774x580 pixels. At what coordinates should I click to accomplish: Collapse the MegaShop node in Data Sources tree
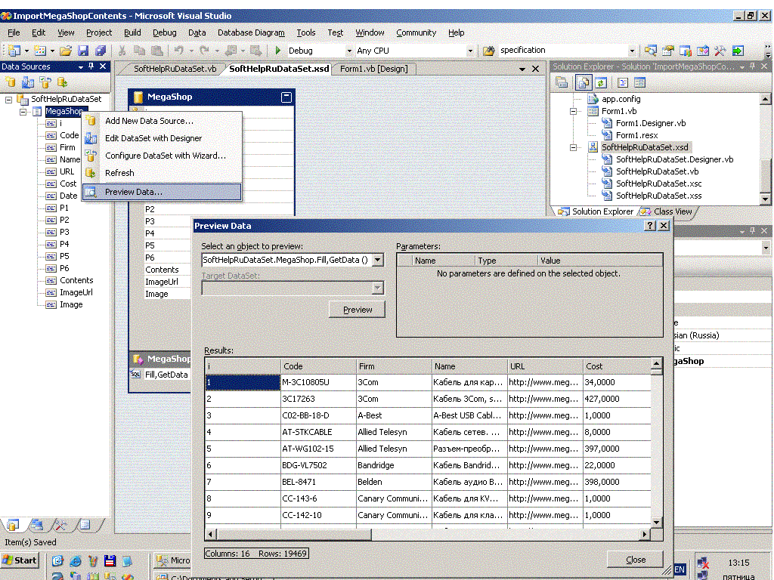click(x=23, y=112)
